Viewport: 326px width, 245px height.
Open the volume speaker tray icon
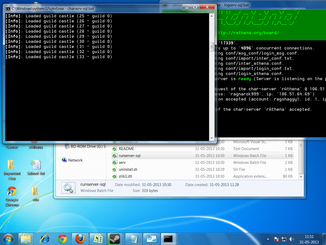[x=292, y=239]
